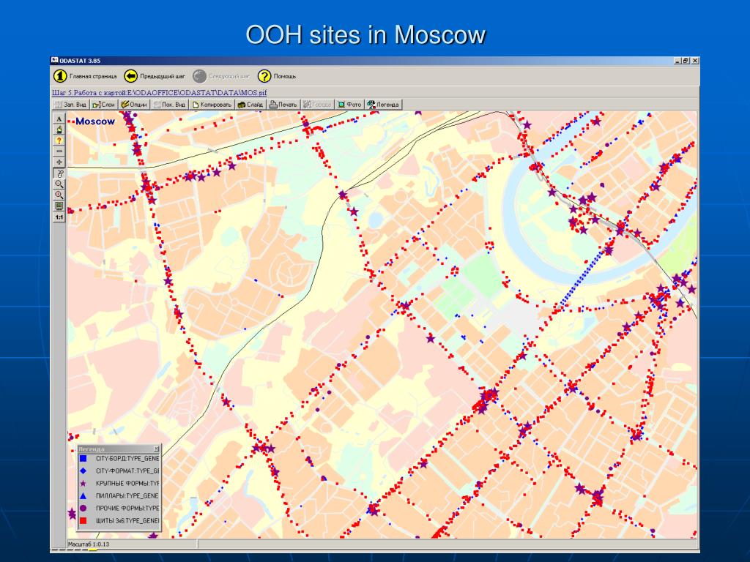
Task: Click the greyed Следующий шаг globe icon
Action: [x=199, y=76]
